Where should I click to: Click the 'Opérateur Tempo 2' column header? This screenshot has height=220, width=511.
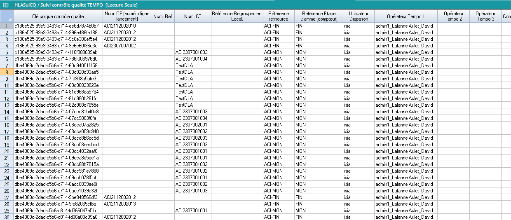pos(453,16)
